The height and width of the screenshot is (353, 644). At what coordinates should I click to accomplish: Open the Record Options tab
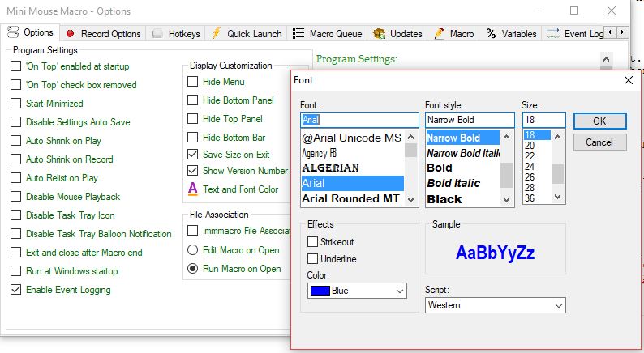tap(103, 34)
